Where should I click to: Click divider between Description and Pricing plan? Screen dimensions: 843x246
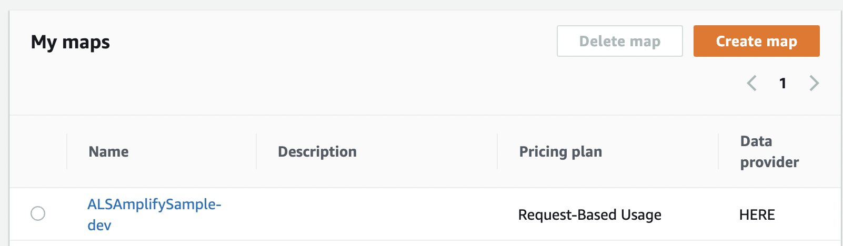point(497,151)
